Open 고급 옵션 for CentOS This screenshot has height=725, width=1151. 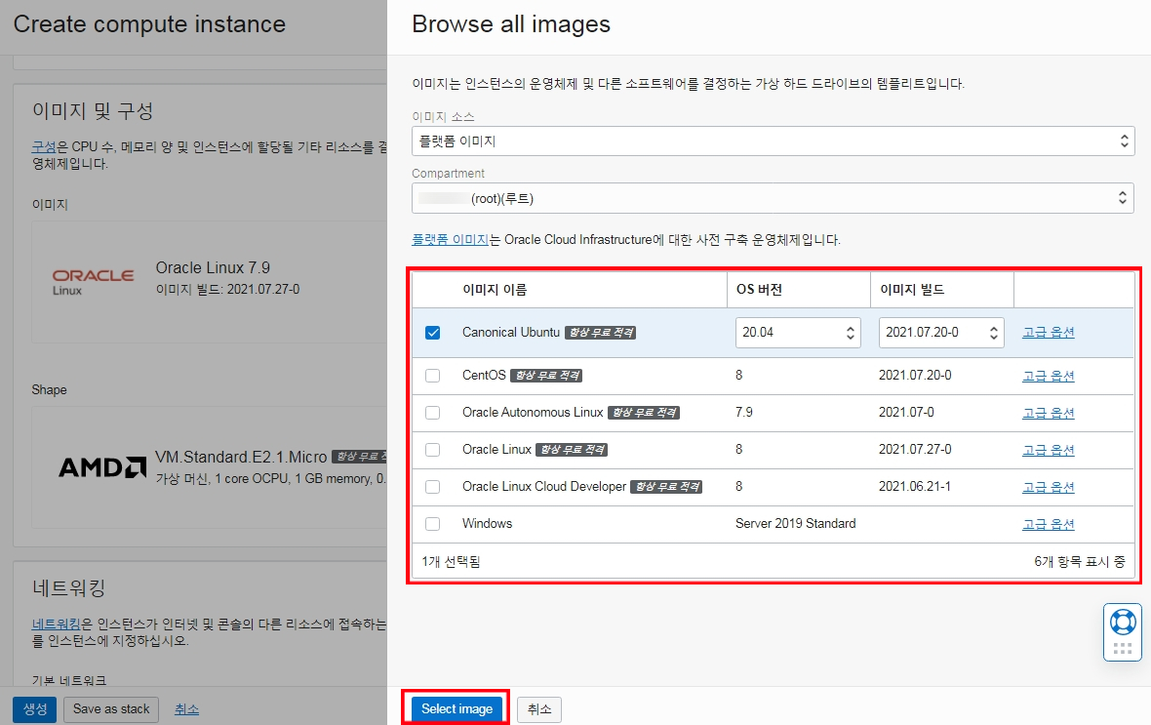tap(1049, 376)
